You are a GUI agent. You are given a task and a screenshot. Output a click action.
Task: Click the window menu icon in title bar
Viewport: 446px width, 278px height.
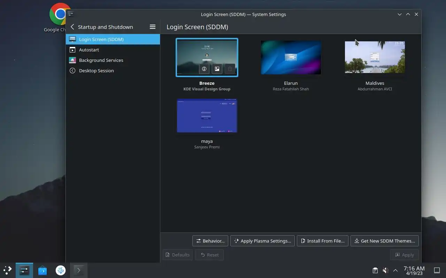tap(71, 14)
